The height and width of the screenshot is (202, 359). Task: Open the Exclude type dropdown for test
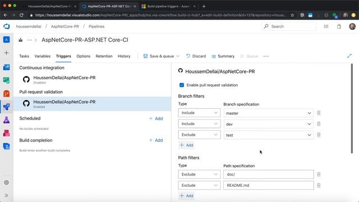coord(199,135)
